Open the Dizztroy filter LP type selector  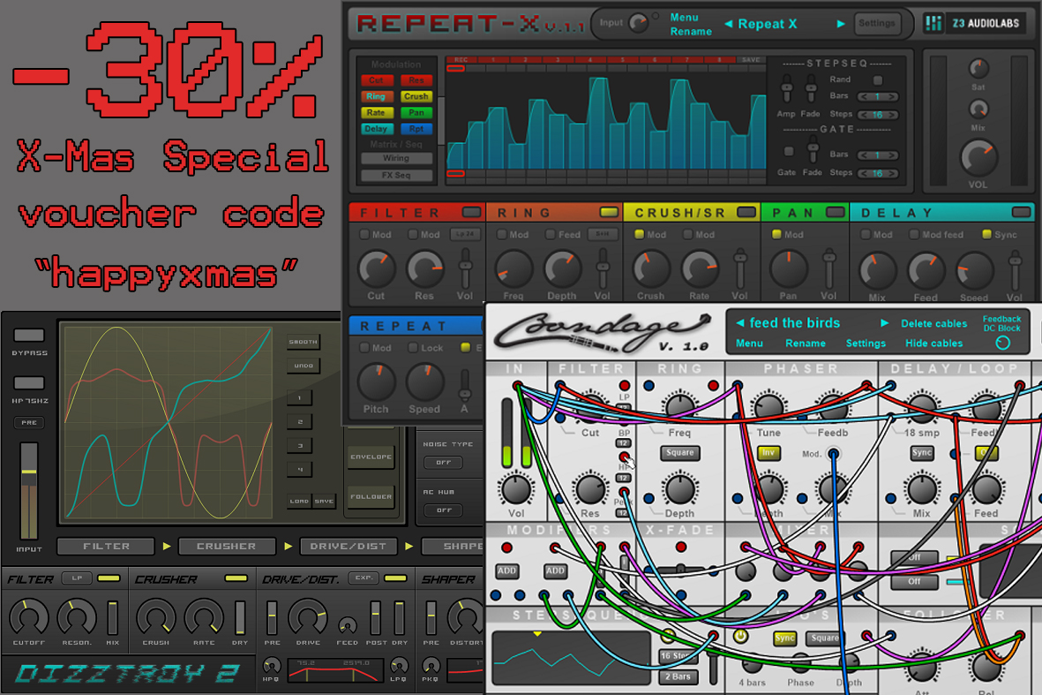77,578
